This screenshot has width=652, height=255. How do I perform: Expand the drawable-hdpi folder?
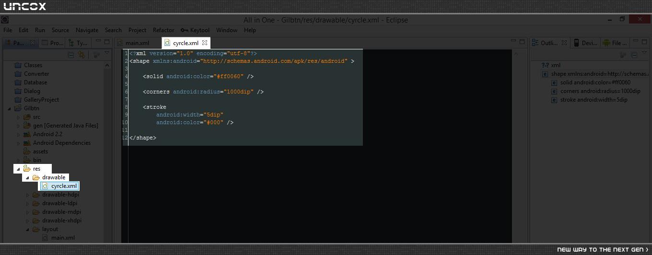point(27,195)
